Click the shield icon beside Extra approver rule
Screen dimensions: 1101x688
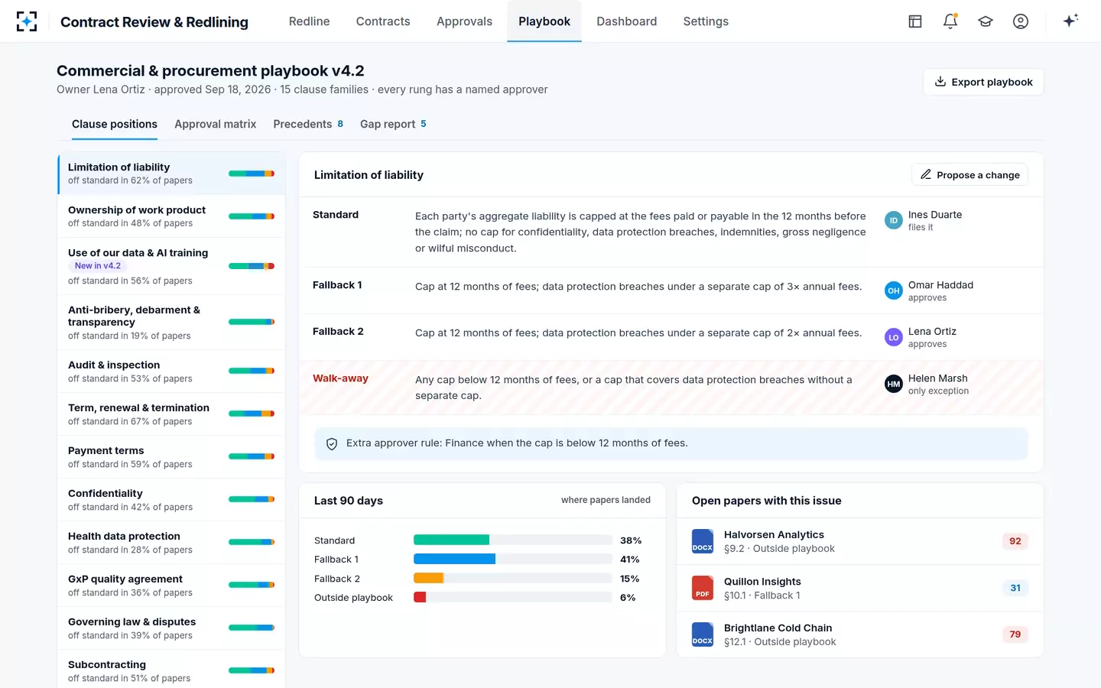click(x=332, y=444)
